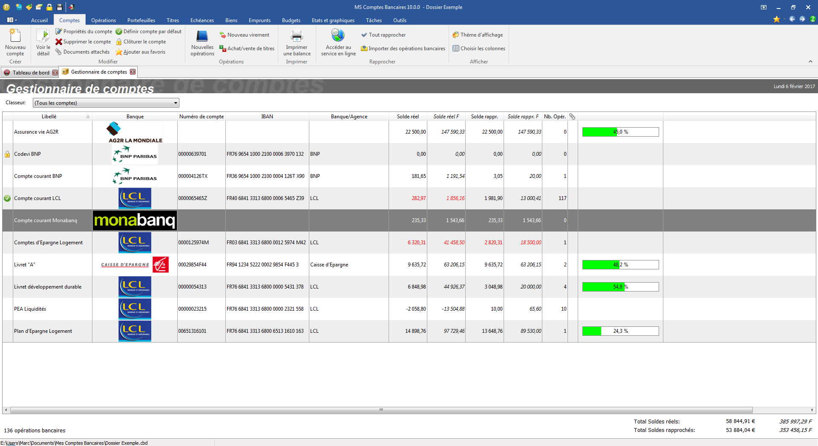Click Importer des opérations bancaires
Screen dimensions: 818x446
coord(403,49)
